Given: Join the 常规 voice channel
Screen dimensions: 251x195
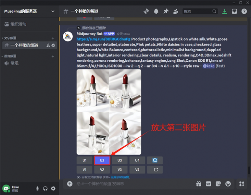Looking at the screenshot, I should click(30, 64).
